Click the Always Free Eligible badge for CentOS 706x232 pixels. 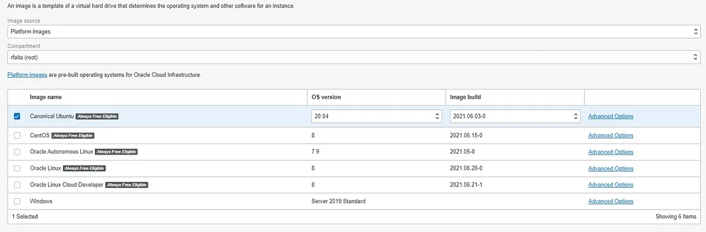(x=73, y=135)
